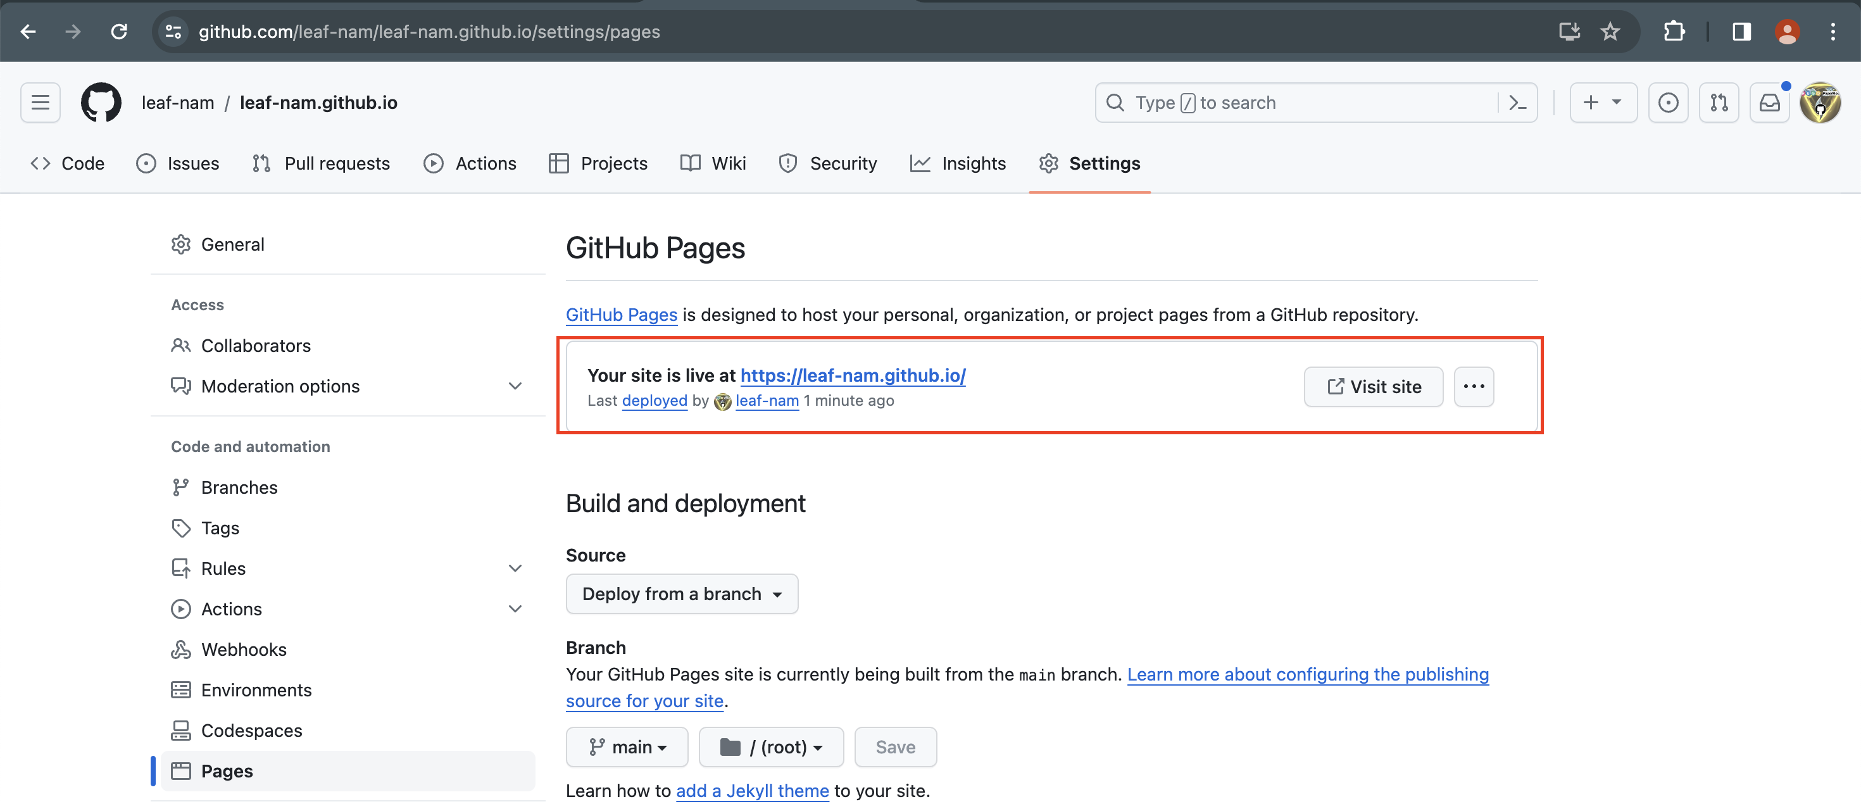
Task: Open add a Jekyll theme link
Action: point(752,791)
